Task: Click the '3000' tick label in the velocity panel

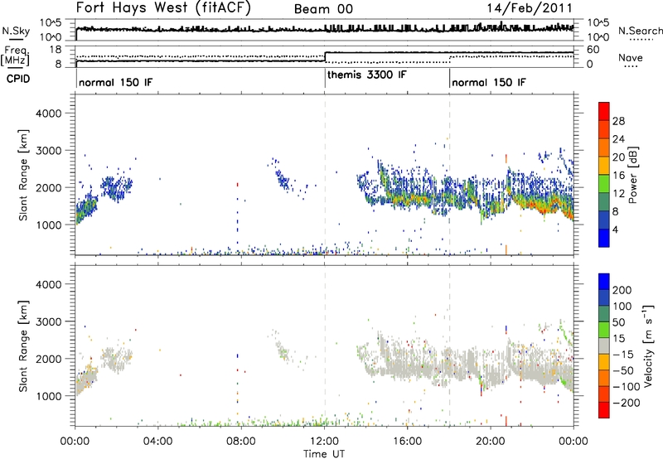Action: coord(49,321)
